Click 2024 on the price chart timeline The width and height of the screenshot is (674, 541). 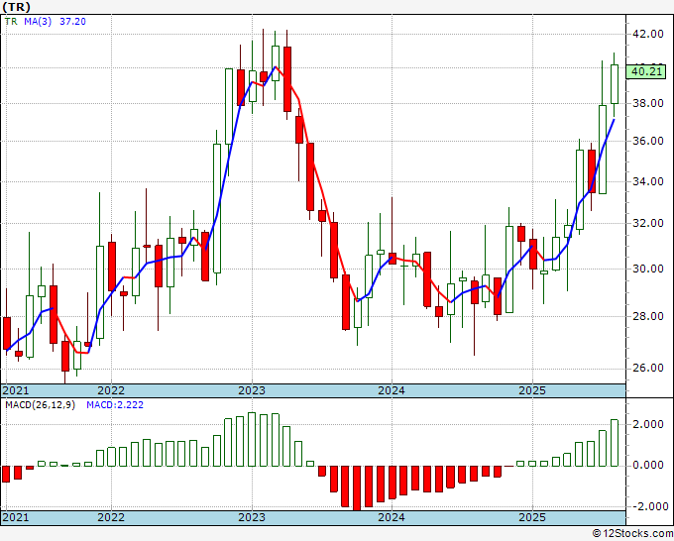(392, 390)
